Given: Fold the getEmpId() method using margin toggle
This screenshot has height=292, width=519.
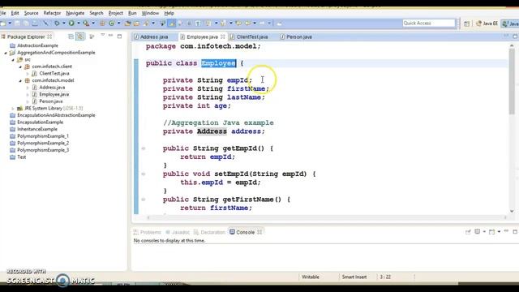Looking at the screenshot, I should pos(144,148).
